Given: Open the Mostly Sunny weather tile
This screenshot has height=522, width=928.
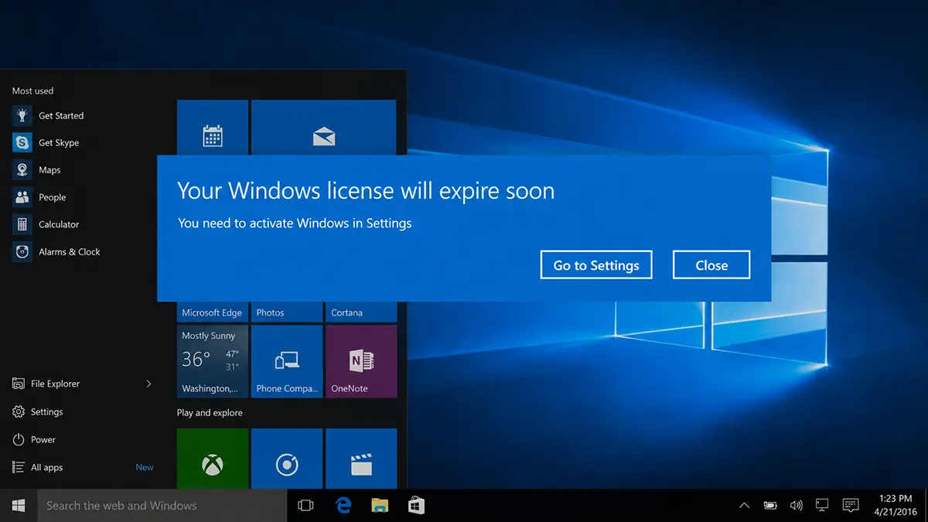Looking at the screenshot, I should pos(213,361).
